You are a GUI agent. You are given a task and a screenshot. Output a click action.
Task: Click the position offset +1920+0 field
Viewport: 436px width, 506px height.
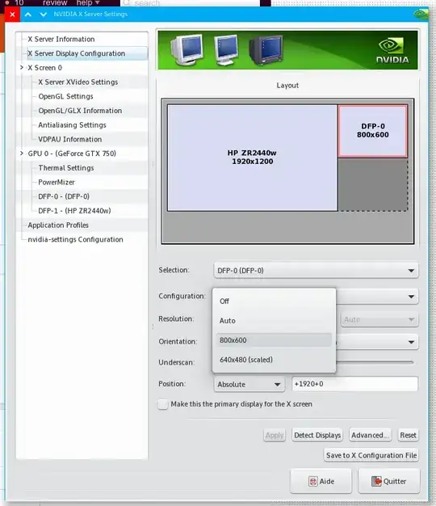tap(354, 384)
